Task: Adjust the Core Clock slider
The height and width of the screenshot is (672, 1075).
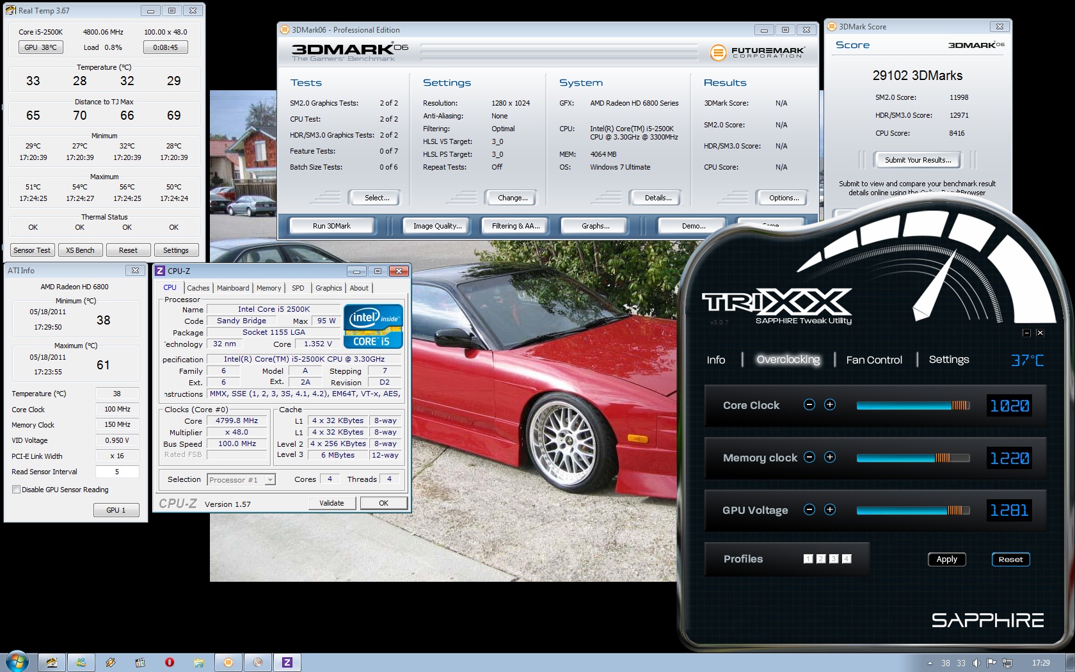Action: point(913,405)
